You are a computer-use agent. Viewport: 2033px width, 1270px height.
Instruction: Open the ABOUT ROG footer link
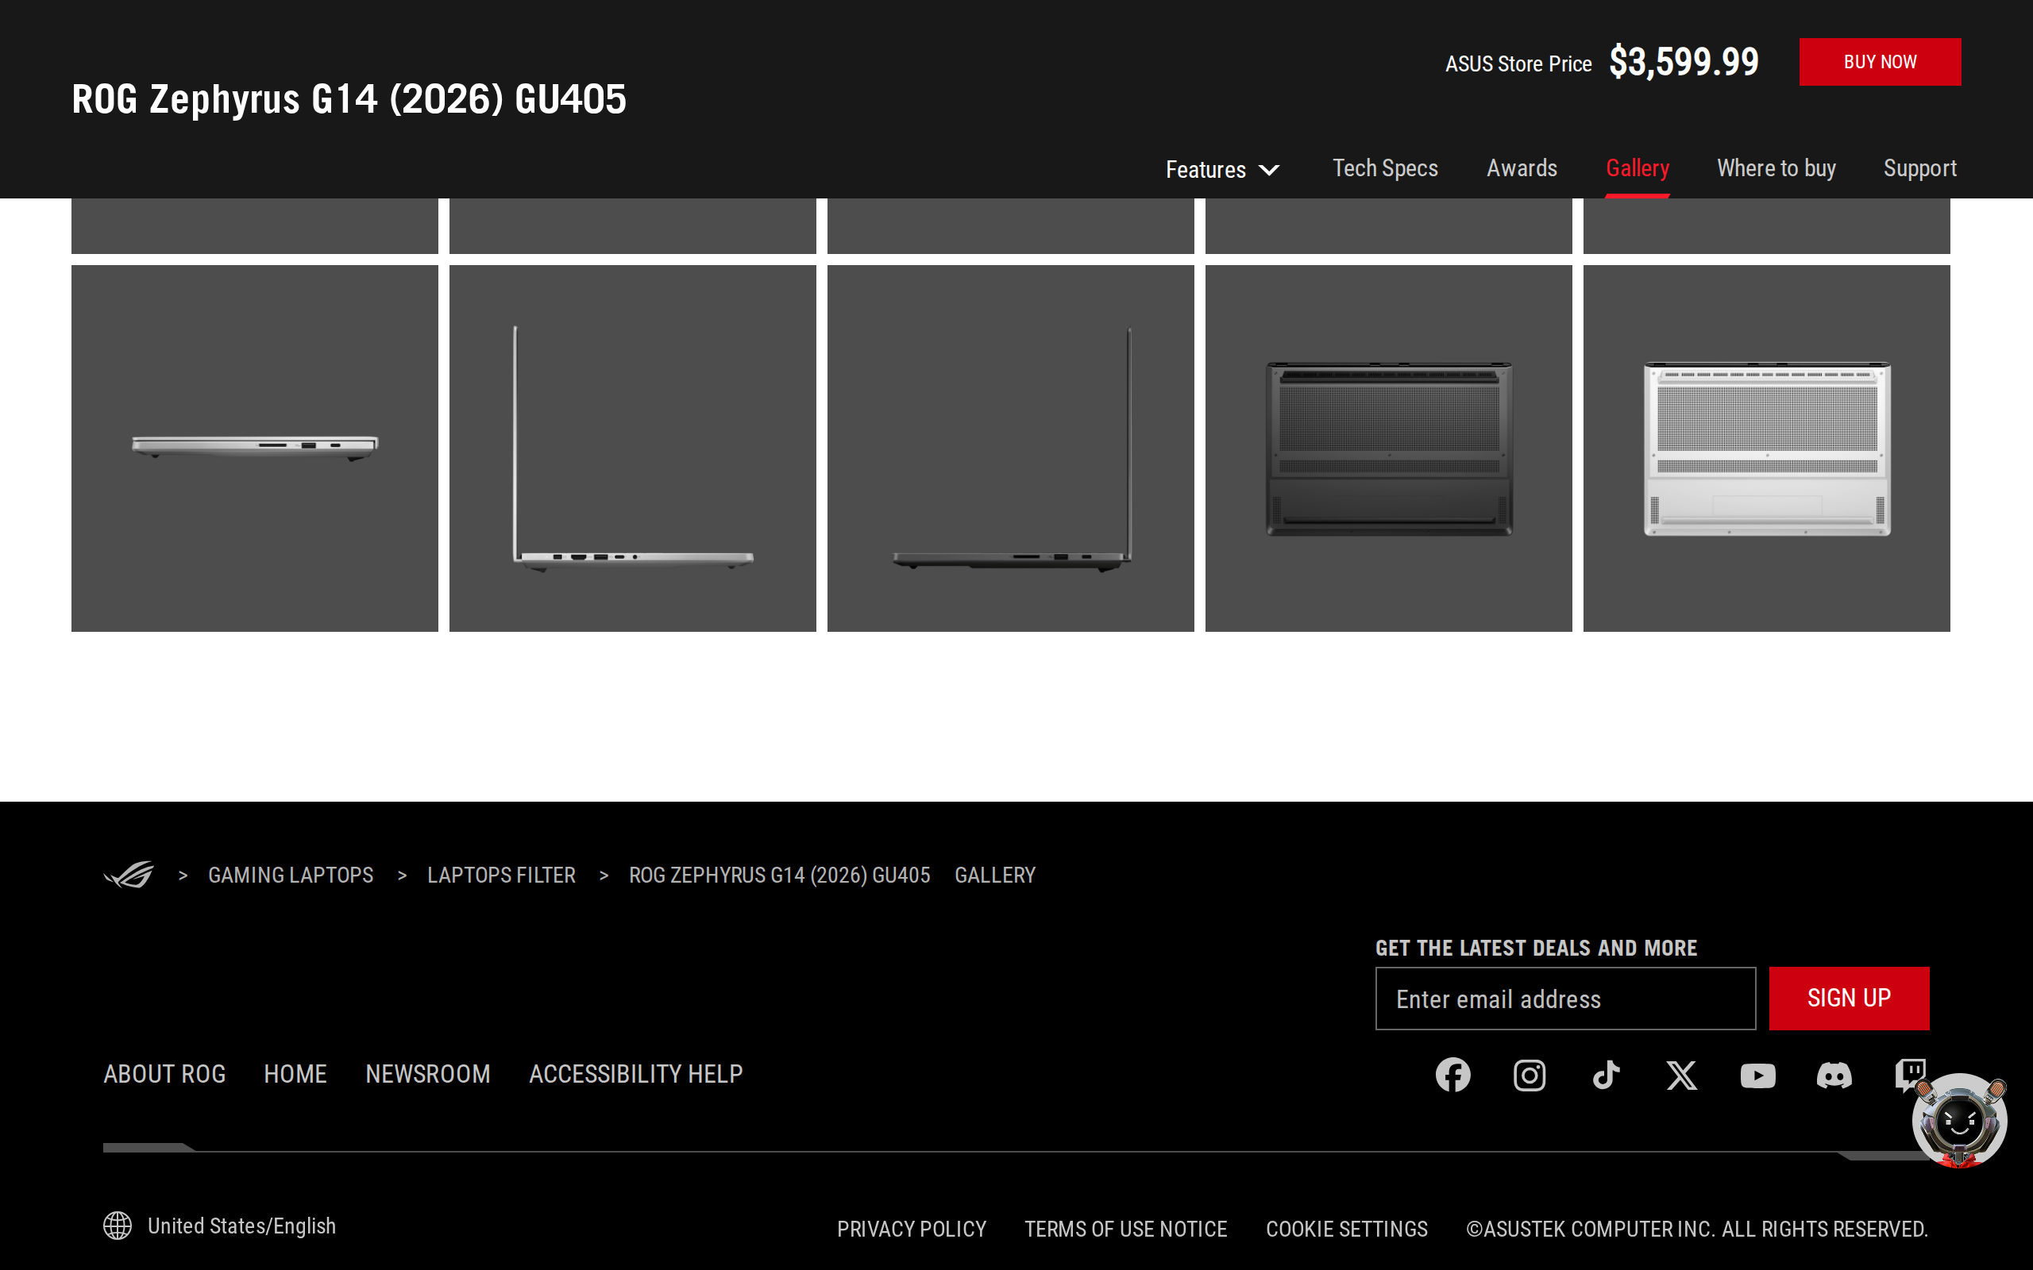pos(164,1073)
